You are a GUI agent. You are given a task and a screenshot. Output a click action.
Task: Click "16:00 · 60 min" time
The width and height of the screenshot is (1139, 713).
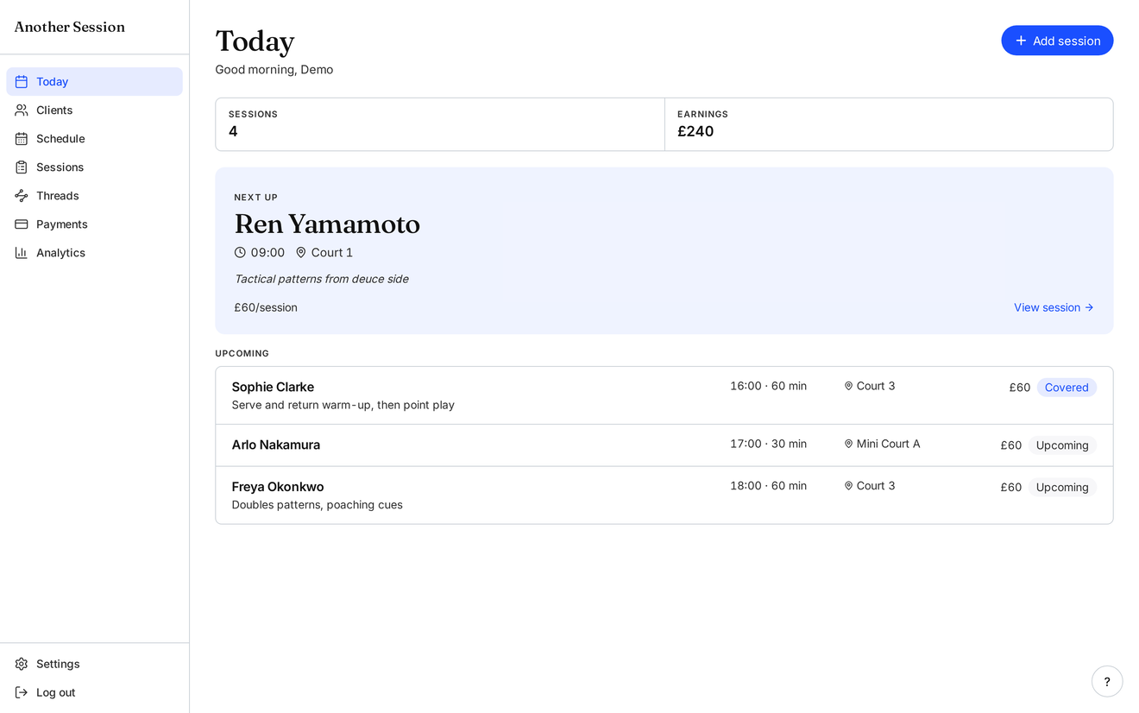pos(769,386)
